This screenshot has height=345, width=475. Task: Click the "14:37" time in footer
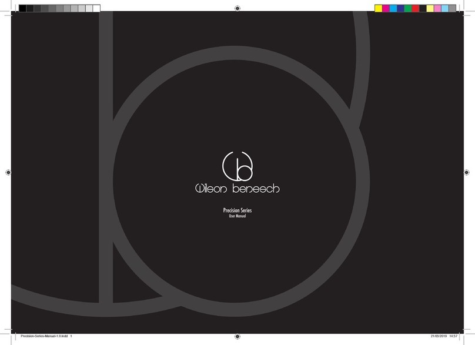click(x=453, y=336)
